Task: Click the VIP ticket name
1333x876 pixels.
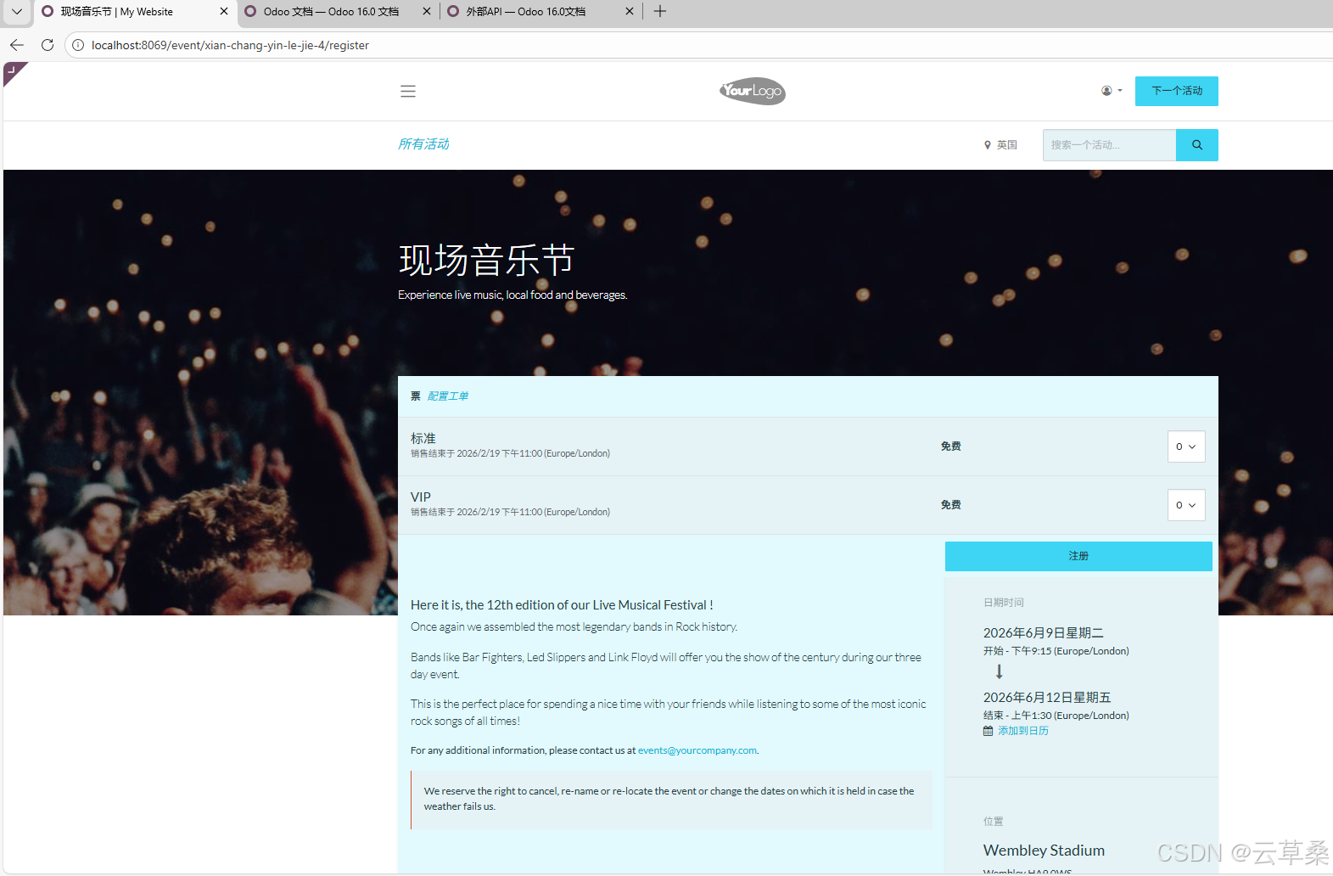Action: [421, 497]
